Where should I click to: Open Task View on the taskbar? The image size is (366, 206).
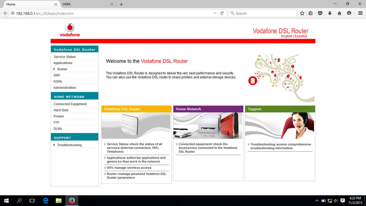32,201
